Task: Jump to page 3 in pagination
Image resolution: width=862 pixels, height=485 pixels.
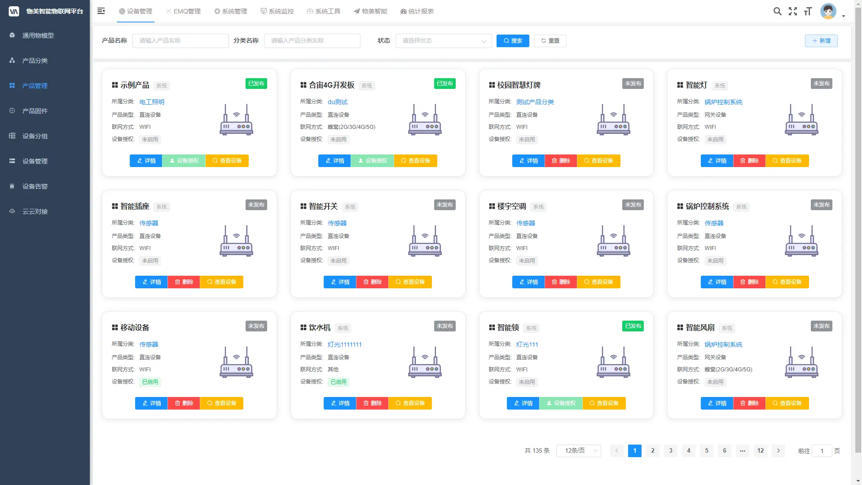Action: [x=670, y=451]
